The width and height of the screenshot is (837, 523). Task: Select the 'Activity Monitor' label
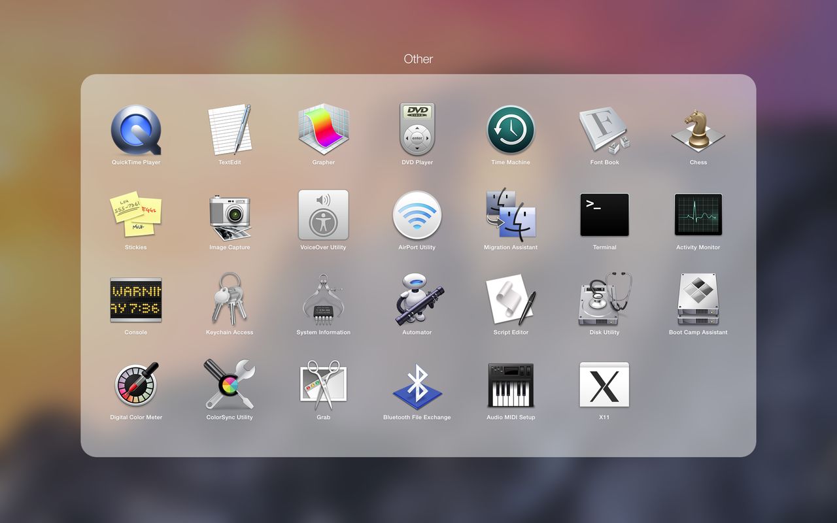coord(698,247)
